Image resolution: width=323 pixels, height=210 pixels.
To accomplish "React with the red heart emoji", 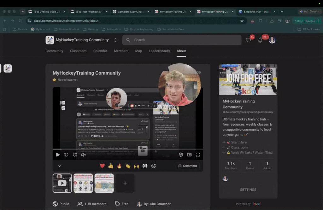I will click(x=102, y=166).
